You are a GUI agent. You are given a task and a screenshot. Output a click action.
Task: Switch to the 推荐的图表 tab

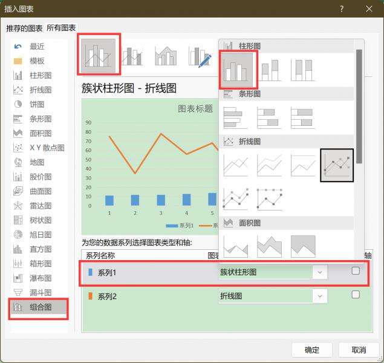pyautogui.click(x=24, y=28)
